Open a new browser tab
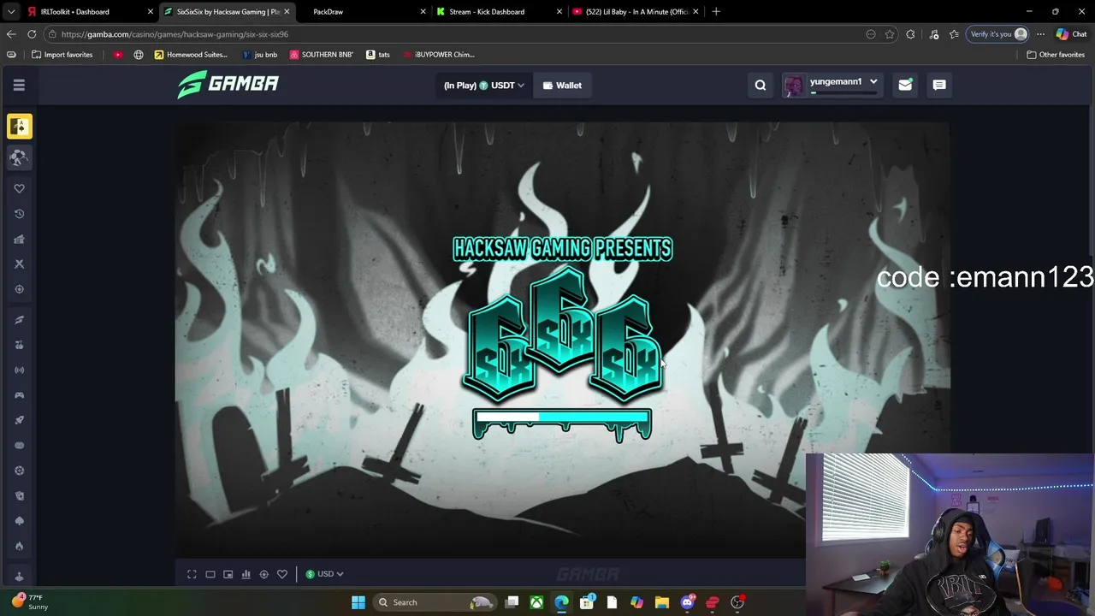 tap(716, 11)
